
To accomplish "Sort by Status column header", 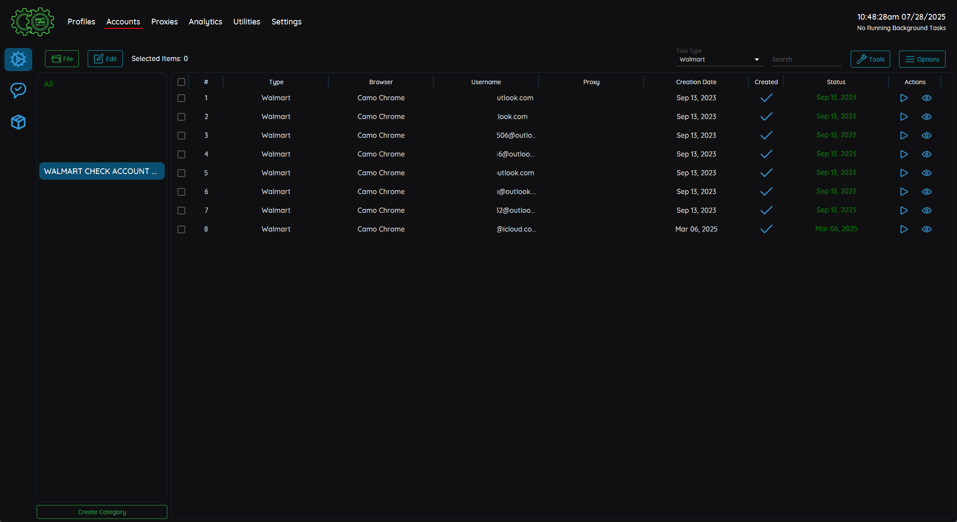I will click(836, 82).
